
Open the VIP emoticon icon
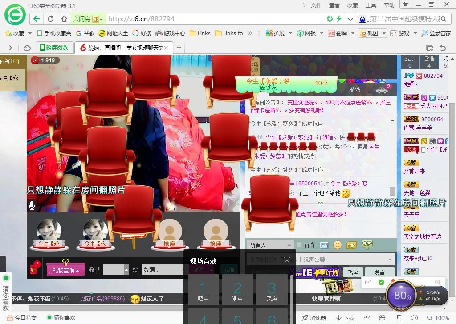point(351,245)
